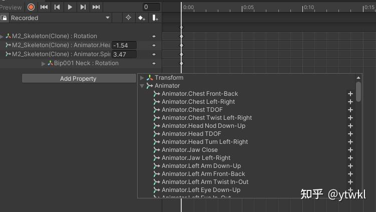This screenshot has height=212, width=376.
Task: Add Animator.Left Arm Twist In-Out property
Action: [x=350, y=182]
